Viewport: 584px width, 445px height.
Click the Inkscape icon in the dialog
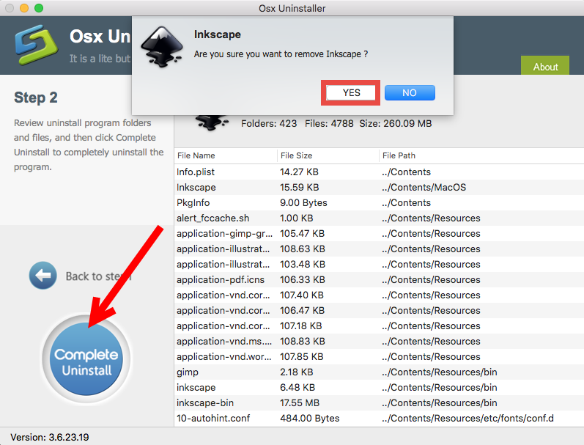pyautogui.click(x=162, y=47)
